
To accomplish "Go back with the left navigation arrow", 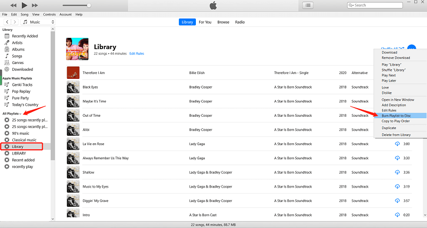I will coord(7,22).
